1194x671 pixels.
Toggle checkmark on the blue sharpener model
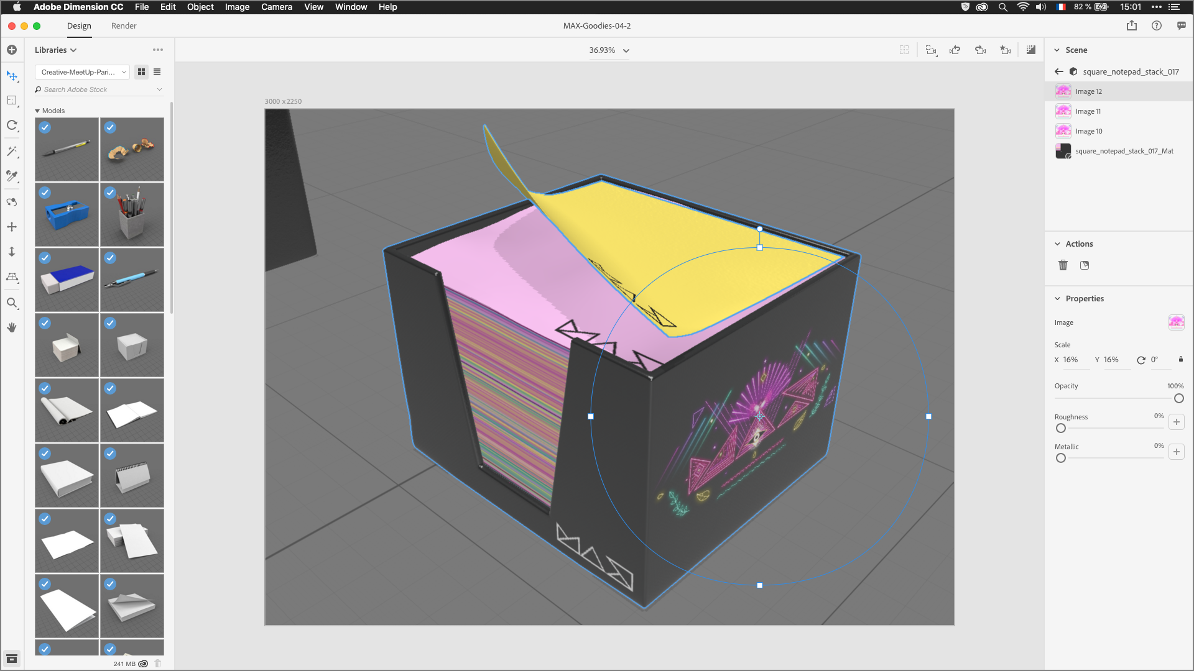tap(45, 193)
